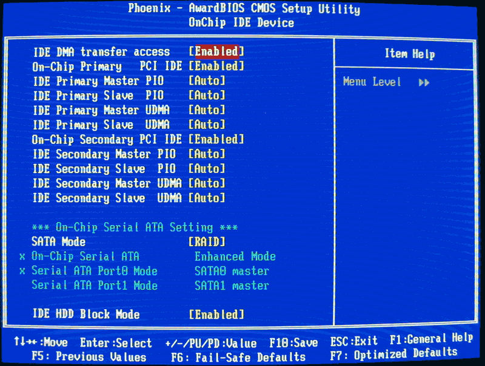Click the ESC:Exit hint
The image size is (485, 366).
point(354,341)
